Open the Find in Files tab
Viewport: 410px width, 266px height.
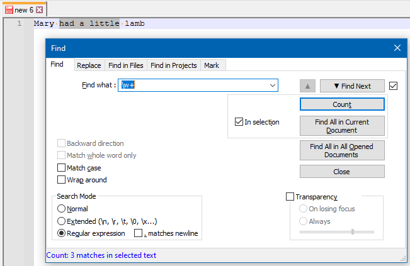click(x=126, y=65)
